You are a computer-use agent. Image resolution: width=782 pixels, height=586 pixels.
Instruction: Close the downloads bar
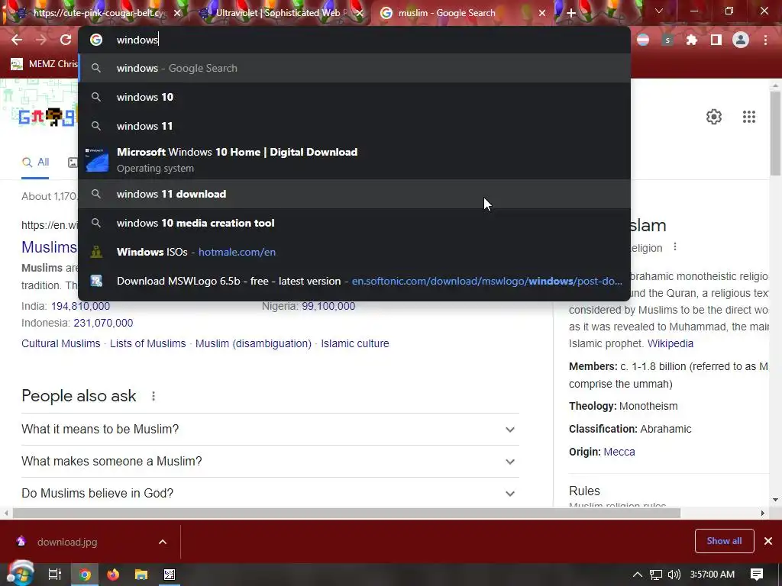coord(768,541)
